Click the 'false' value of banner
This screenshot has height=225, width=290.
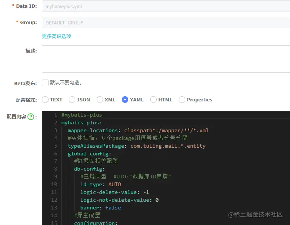point(113,208)
